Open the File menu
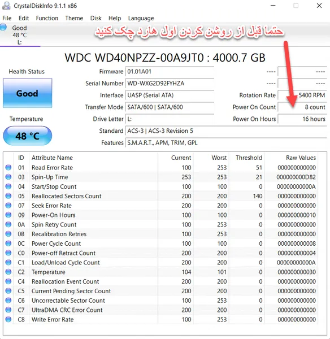The height and width of the screenshot is (339, 330). 7,18
